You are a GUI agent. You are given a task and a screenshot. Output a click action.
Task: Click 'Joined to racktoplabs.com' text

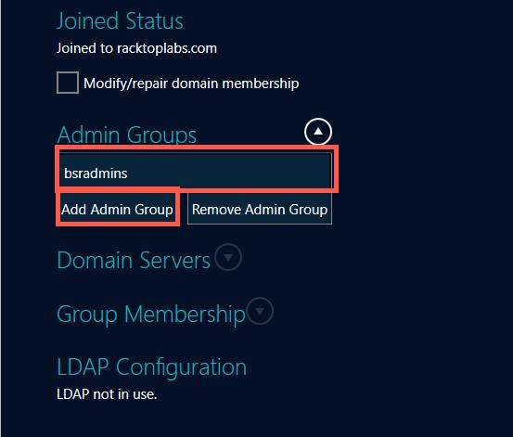coord(136,48)
